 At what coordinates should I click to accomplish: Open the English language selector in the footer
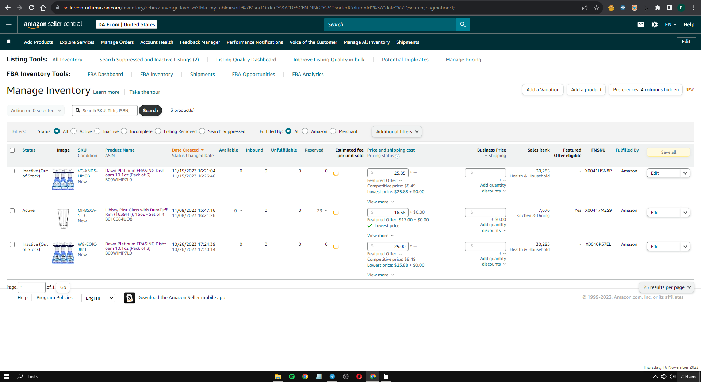(x=98, y=298)
